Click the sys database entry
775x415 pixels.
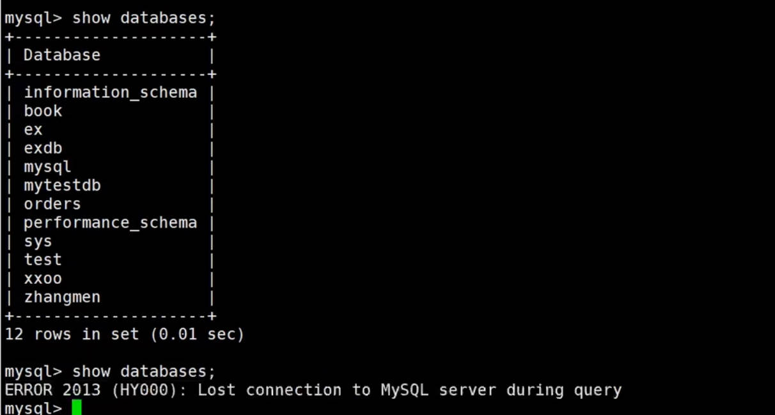(38, 241)
